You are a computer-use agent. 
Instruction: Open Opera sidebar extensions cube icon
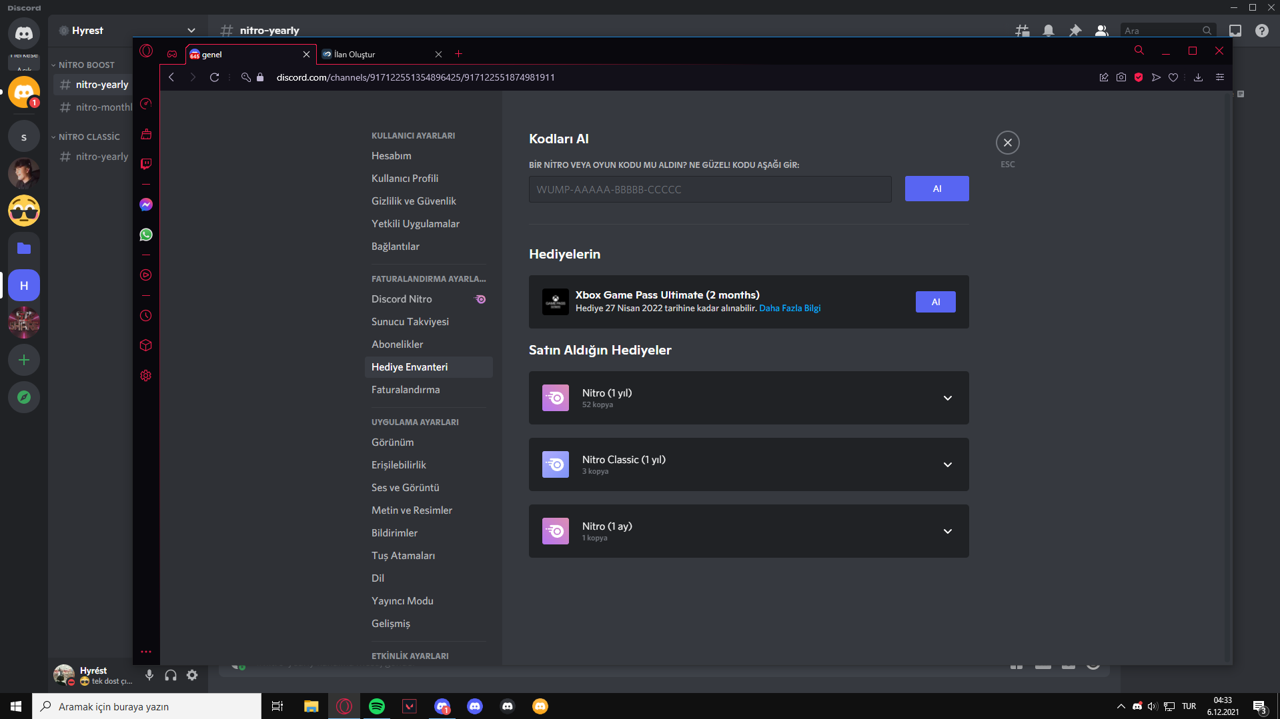click(x=146, y=345)
